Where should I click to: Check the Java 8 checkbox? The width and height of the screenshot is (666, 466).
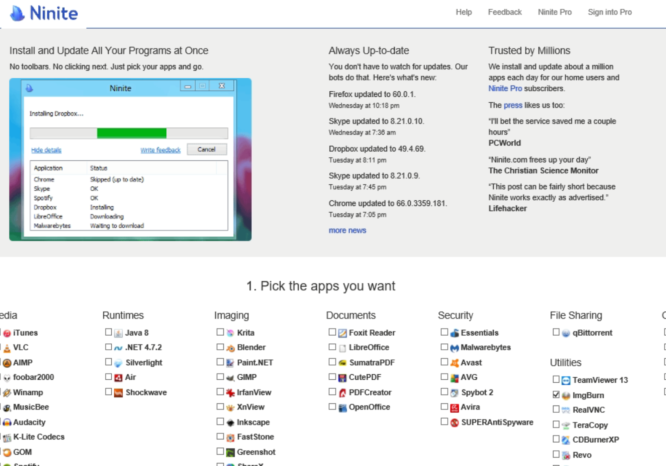click(x=108, y=332)
